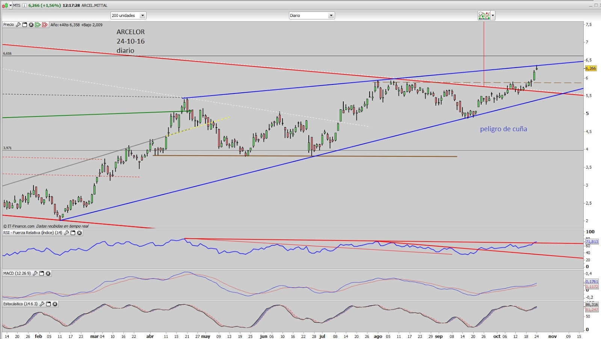Click the Estocástico value tag 86,316

tap(592, 304)
